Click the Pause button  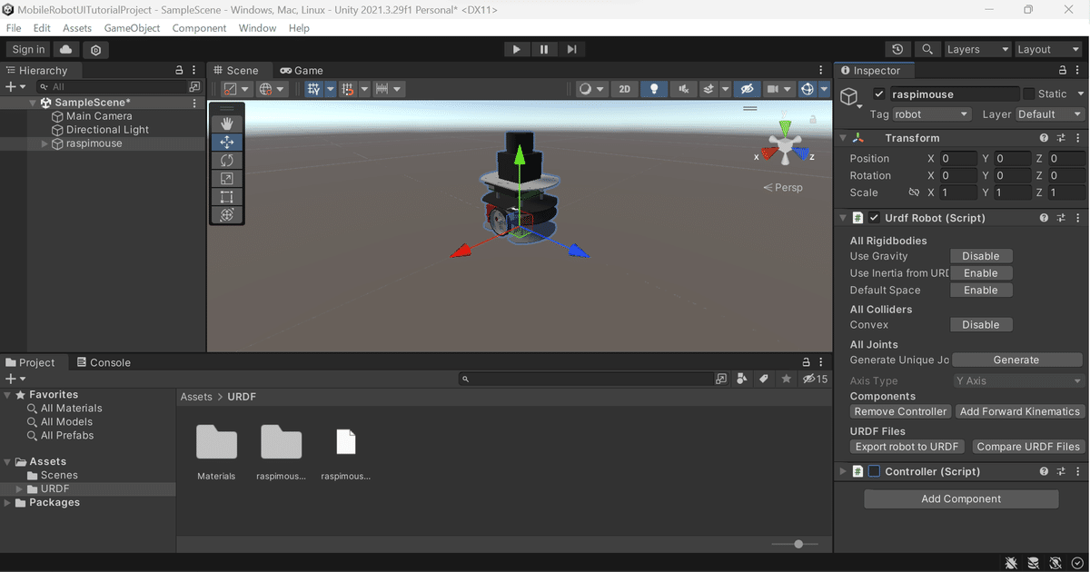tap(544, 50)
